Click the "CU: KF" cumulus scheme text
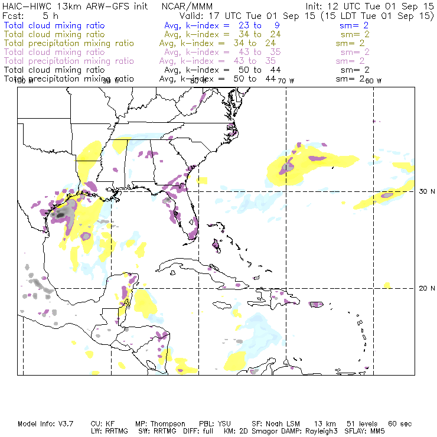The width and height of the screenshot is (437, 437). click(103, 424)
